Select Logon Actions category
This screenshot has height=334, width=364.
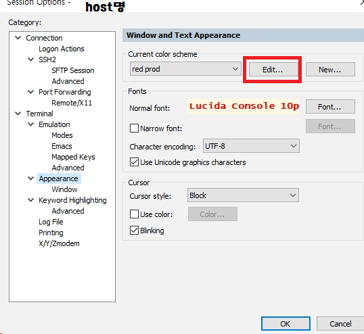click(x=62, y=49)
